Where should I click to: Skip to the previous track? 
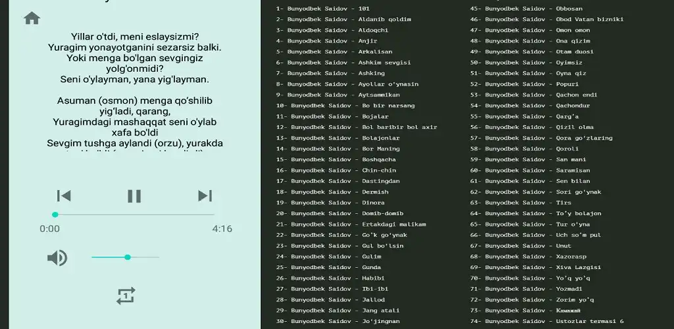(64, 195)
